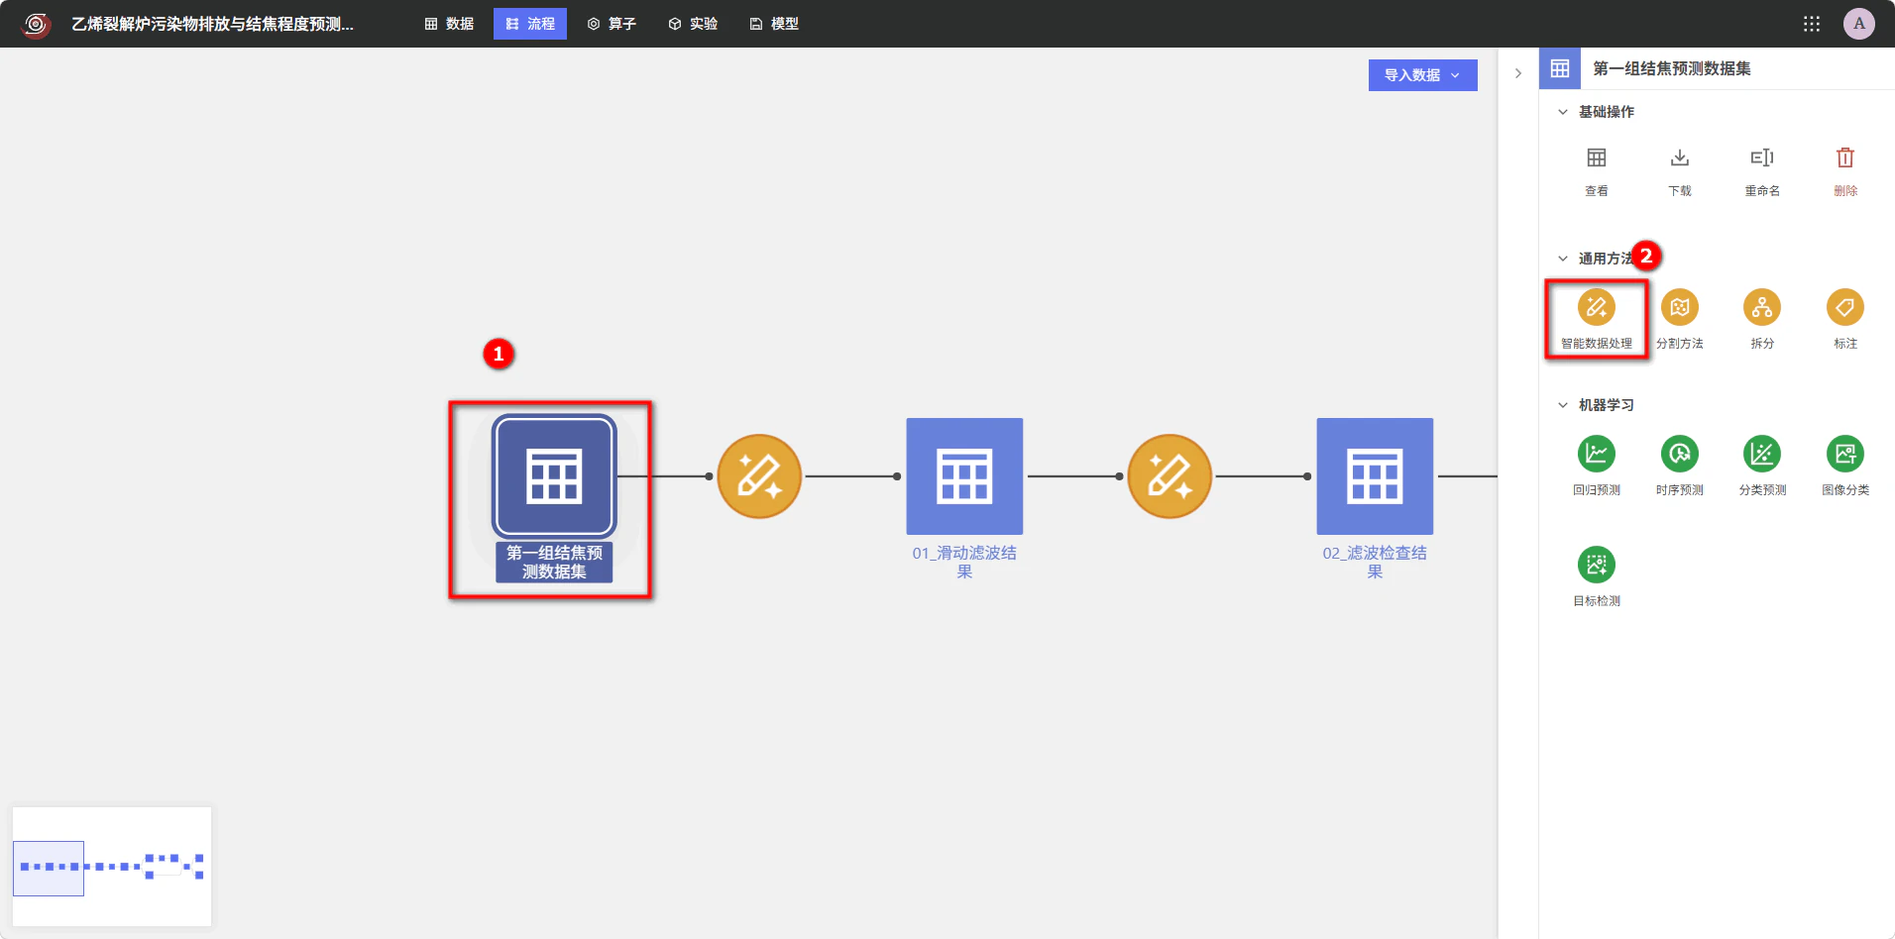Click the 标注 label icon

[1844, 307]
